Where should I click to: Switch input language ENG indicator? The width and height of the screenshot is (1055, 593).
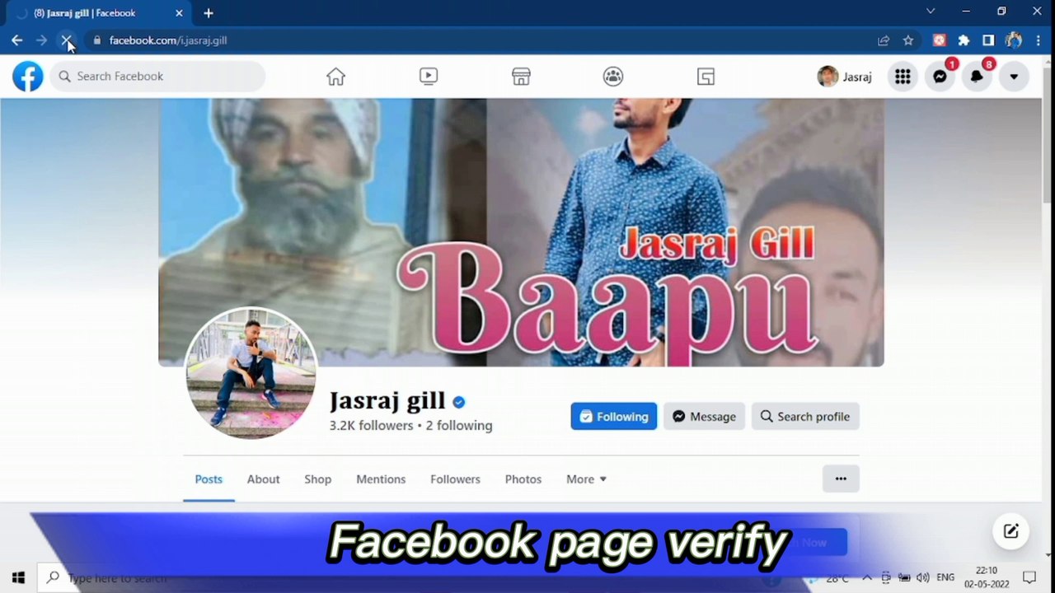tap(945, 578)
